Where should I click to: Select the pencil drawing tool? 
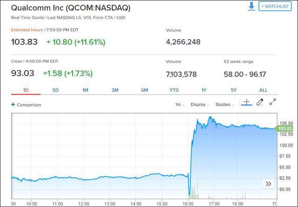pyautogui.click(x=260, y=102)
